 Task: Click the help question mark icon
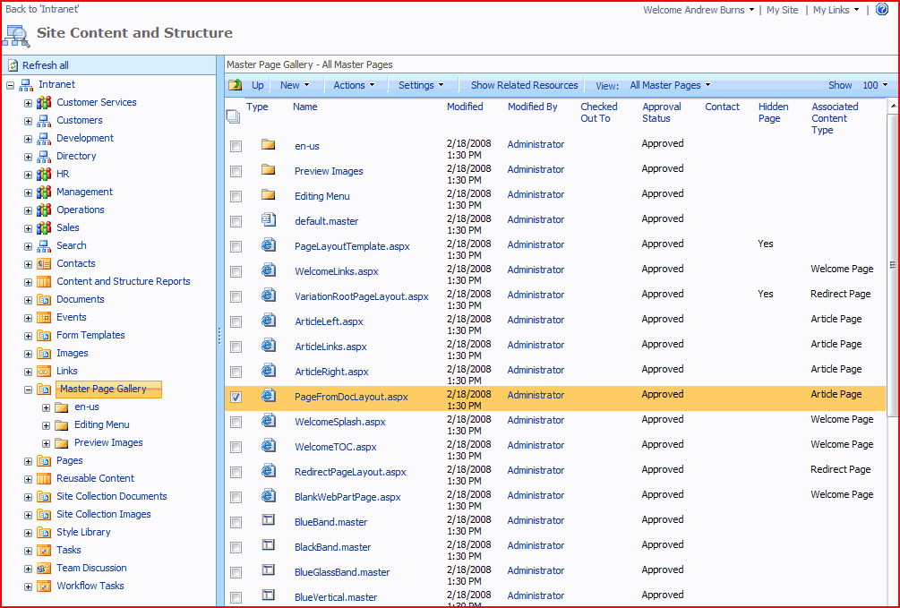click(x=881, y=10)
